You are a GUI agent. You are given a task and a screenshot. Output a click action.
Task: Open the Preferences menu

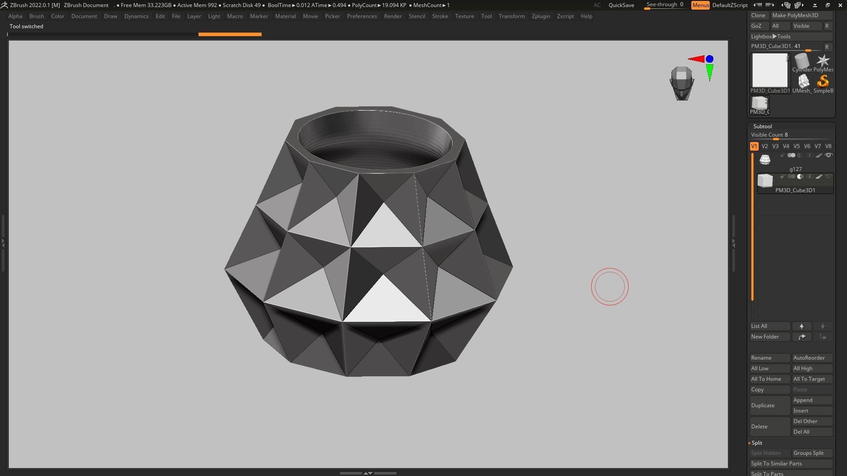[362, 16]
